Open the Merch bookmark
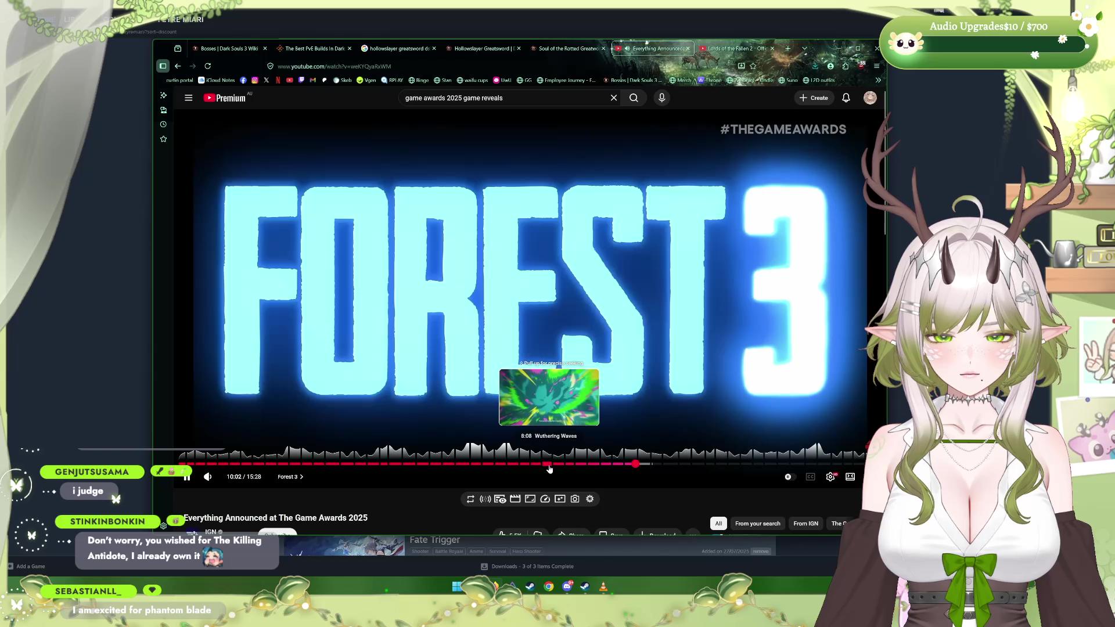This screenshot has width=1115, height=627. [680, 80]
